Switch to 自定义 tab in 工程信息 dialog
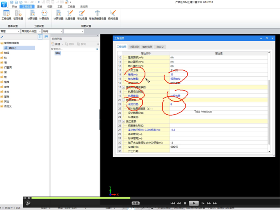Image resolution: width=280 pixels, height=210 pixels. [x=160, y=47]
